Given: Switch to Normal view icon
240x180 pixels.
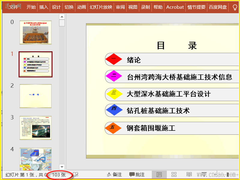Looking at the screenshot, I should [x=159, y=175].
